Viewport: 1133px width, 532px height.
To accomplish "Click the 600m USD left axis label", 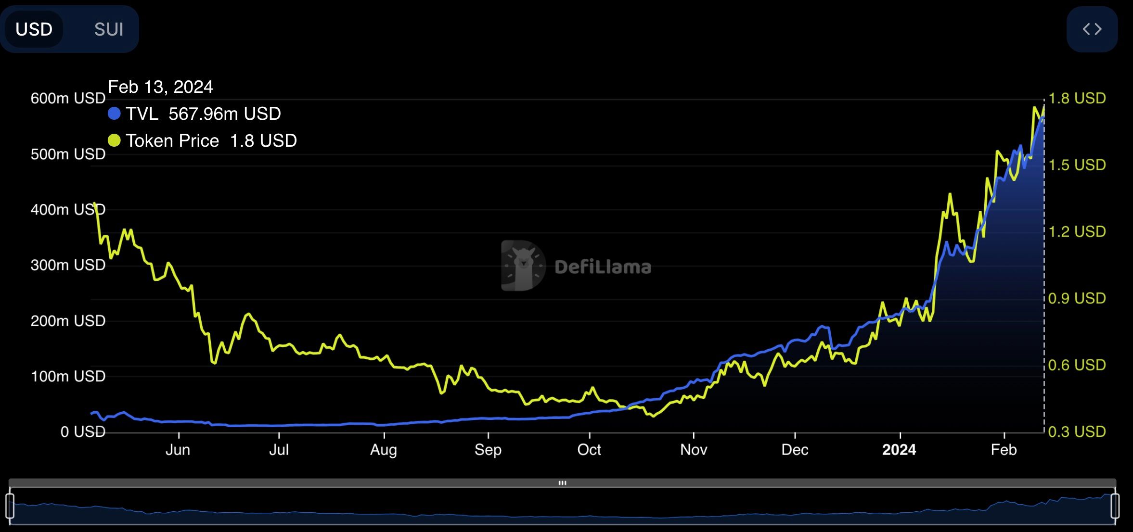I will [x=68, y=98].
